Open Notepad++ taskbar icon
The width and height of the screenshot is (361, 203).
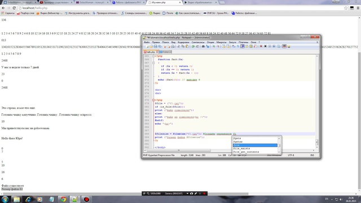pos(75,199)
